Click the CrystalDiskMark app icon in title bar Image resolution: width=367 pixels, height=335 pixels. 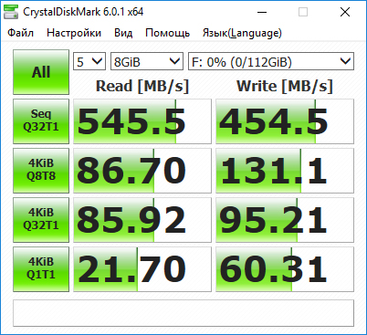[10, 12]
